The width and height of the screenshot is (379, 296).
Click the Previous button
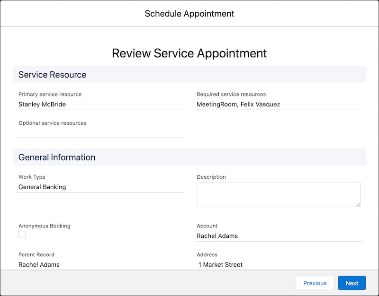(315, 283)
